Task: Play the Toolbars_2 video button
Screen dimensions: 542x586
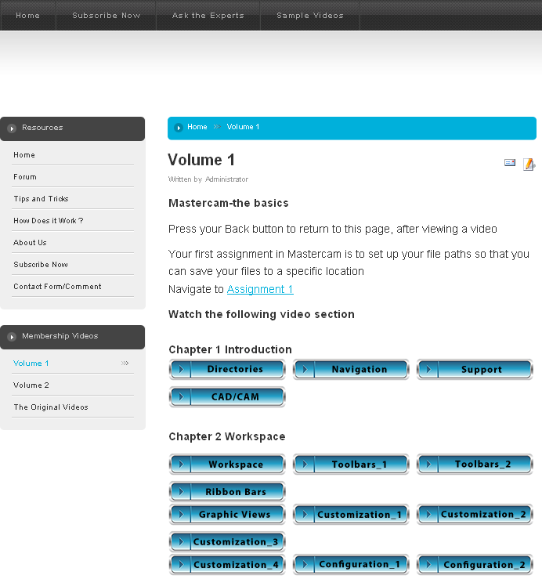Action: (x=475, y=464)
